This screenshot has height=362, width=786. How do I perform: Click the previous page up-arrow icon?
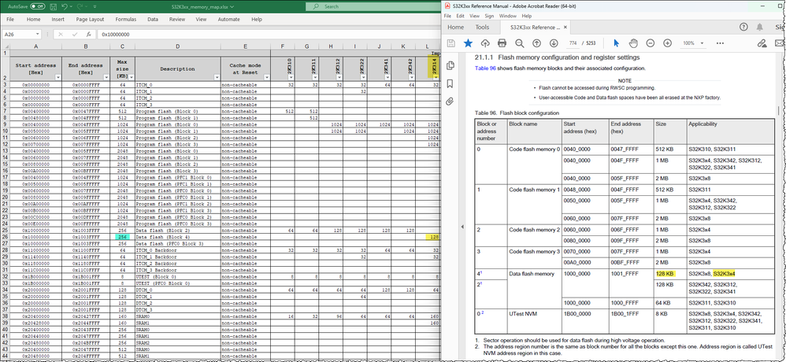536,43
